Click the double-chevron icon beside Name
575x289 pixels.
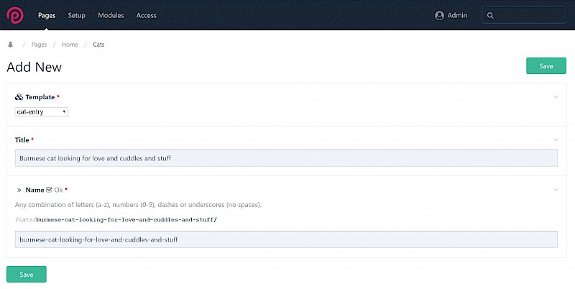19,190
